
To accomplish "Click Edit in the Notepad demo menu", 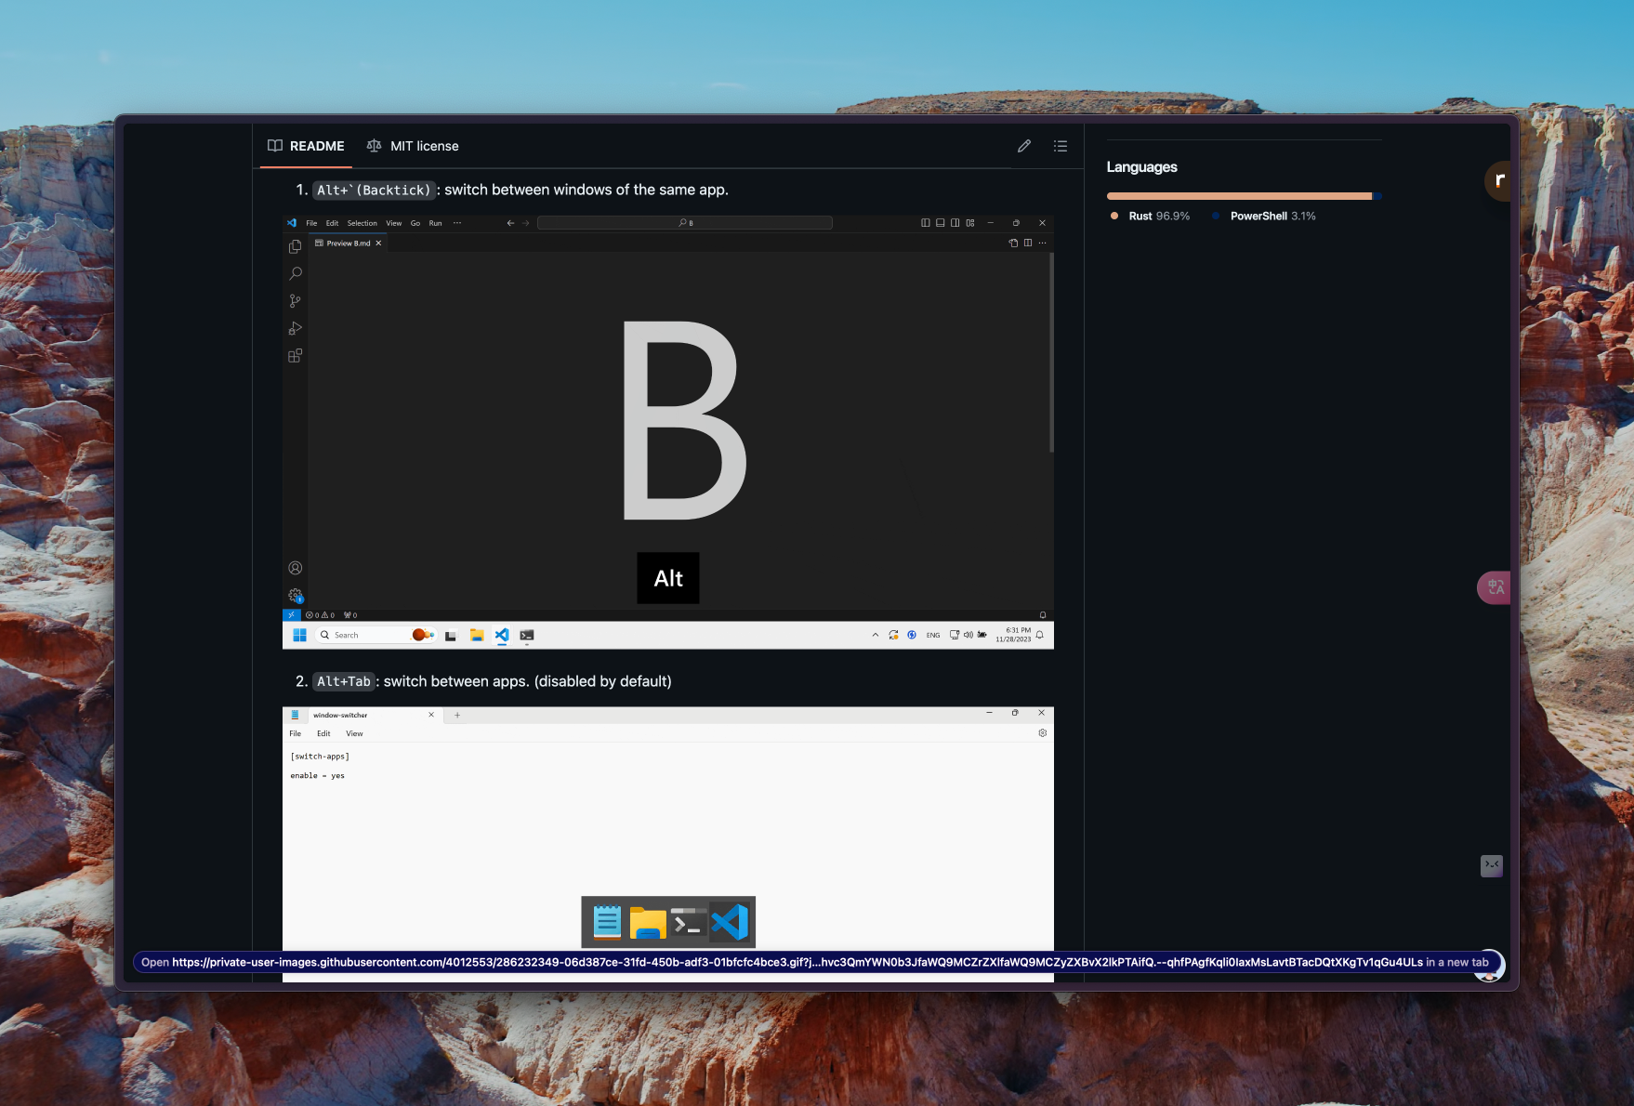I will (x=323, y=733).
